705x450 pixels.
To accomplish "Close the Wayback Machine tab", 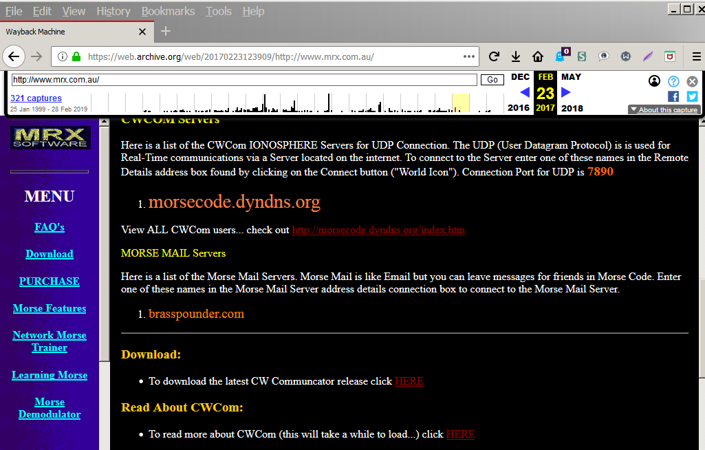I will click(x=142, y=32).
